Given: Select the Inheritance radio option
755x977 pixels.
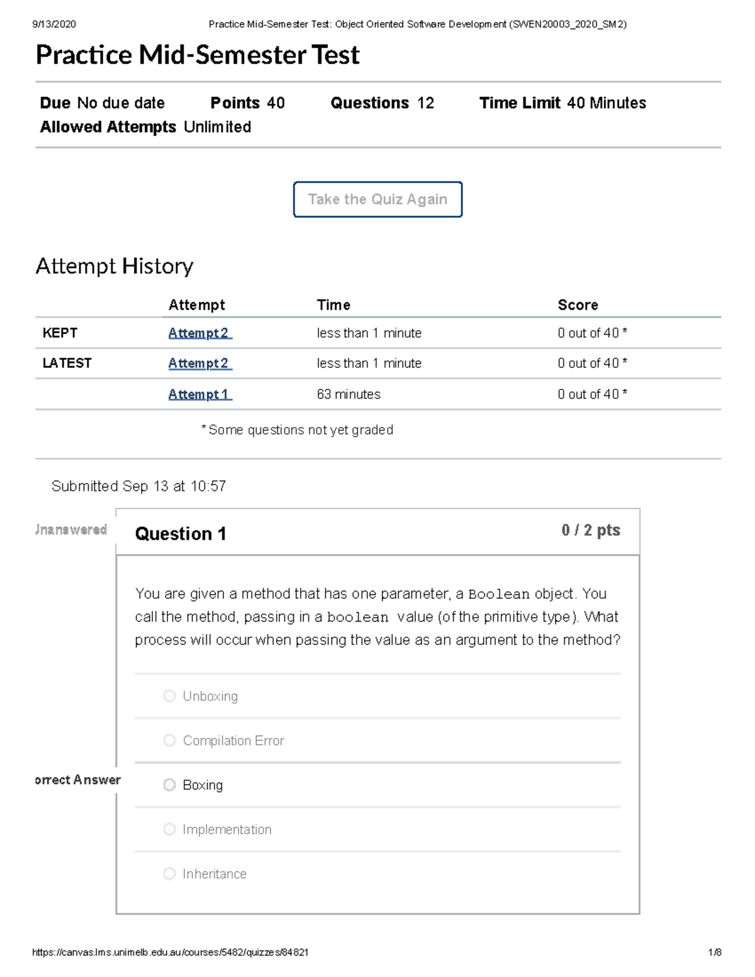Looking at the screenshot, I should [169, 874].
